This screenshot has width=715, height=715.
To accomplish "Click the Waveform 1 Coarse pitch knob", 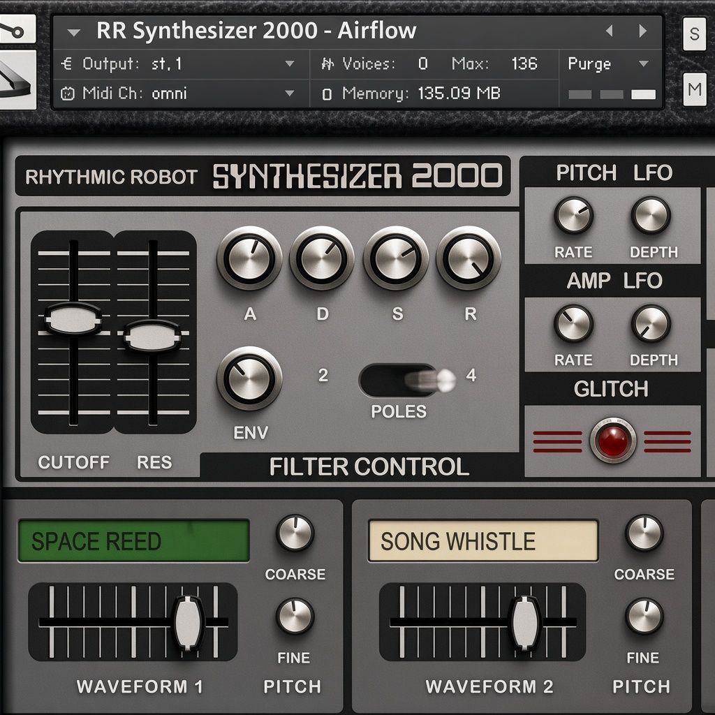I will [x=295, y=533].
